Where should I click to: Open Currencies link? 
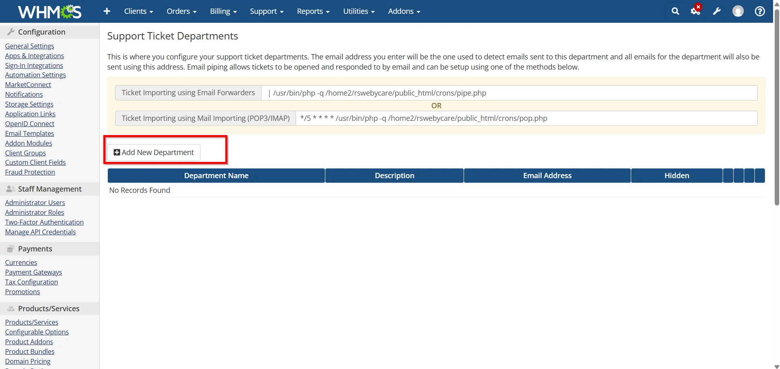(x=21, y=262)
